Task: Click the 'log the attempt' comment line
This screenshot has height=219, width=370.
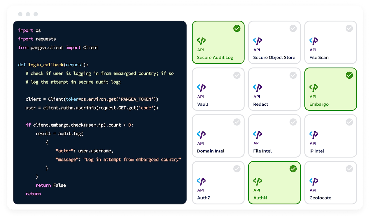Action: [x=73, y=82]
